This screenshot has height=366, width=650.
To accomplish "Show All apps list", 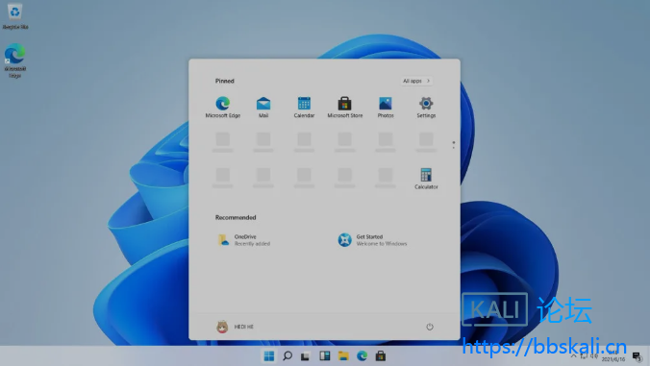I will pyautogui.click(x=416, y=81).
